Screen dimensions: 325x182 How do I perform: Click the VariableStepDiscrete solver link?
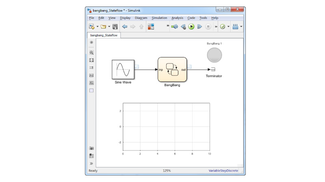click(223, 171)
